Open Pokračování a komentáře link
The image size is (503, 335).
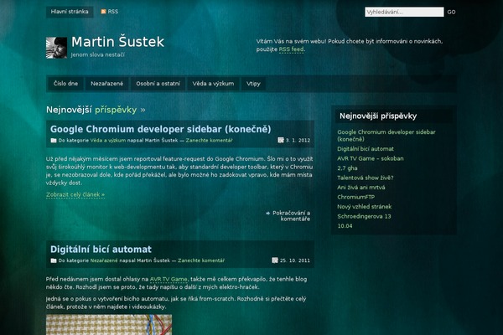click(x=291, y=216)
